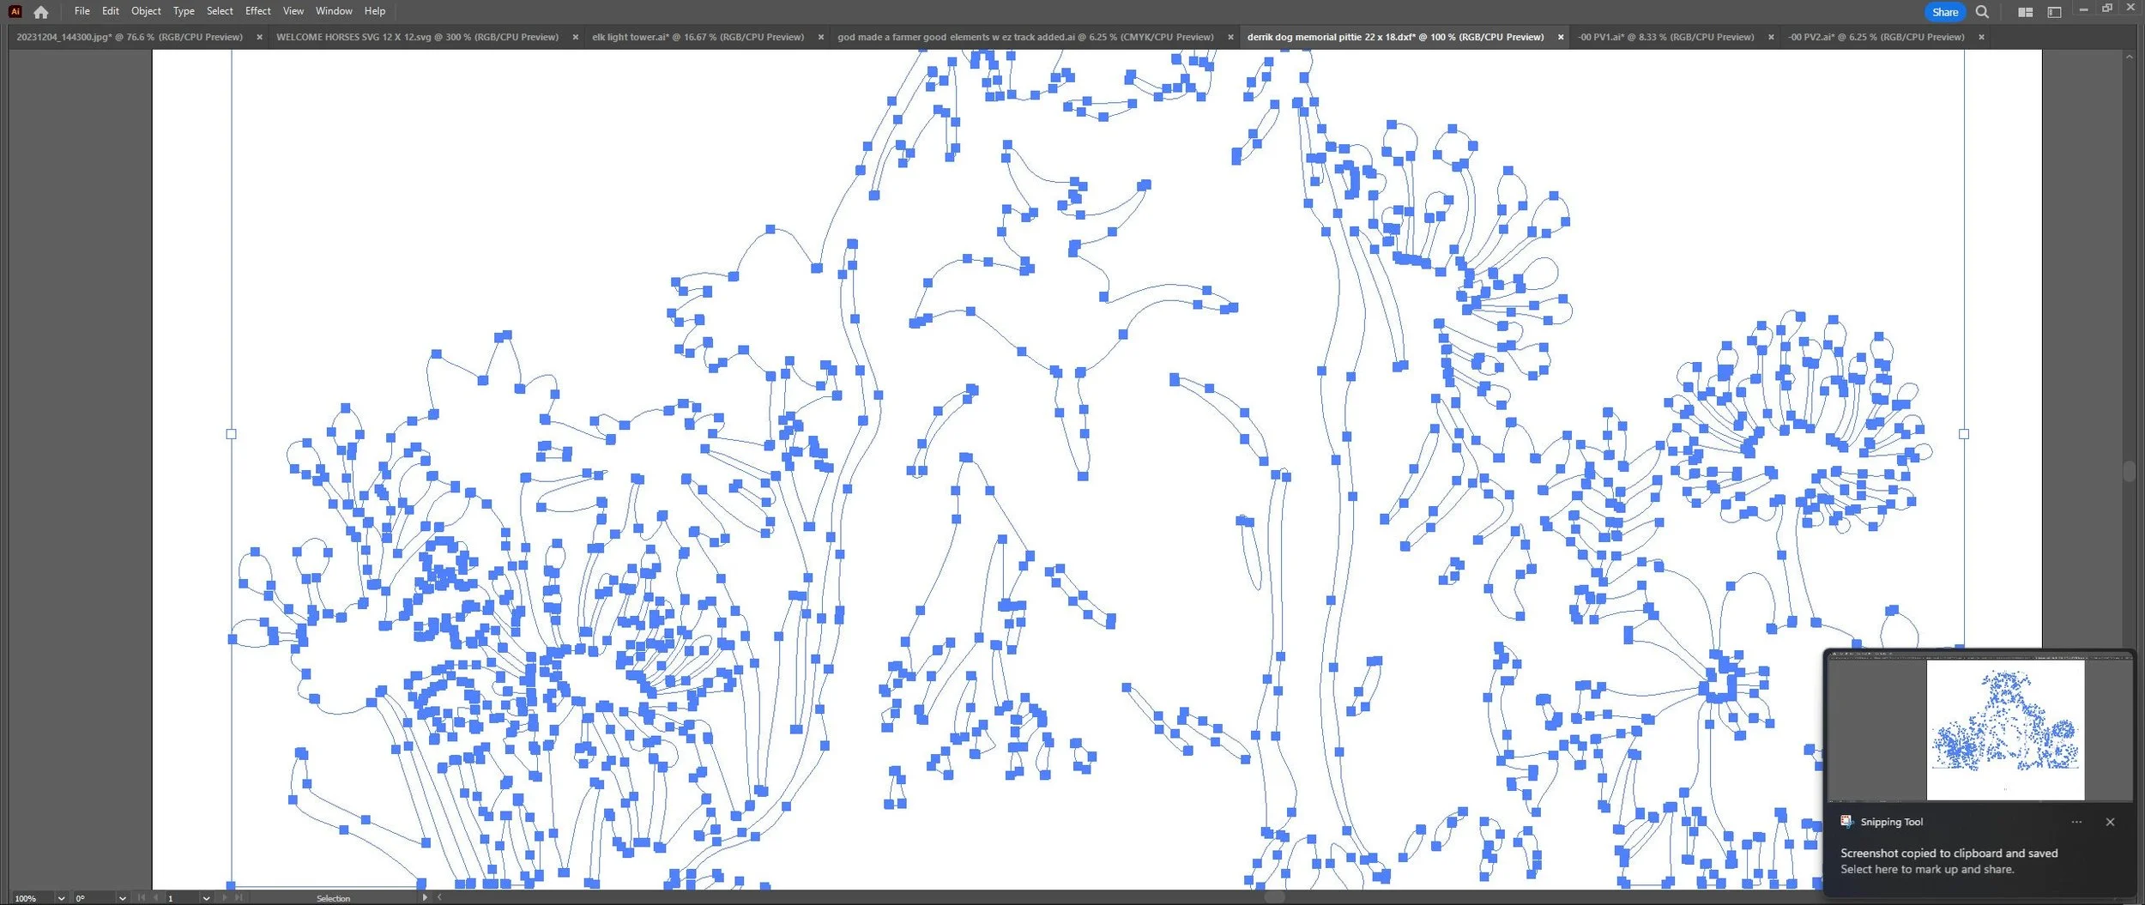Go to the first artboard
The width and height of the screenshot is (2145, 905).
coord(142,897)
